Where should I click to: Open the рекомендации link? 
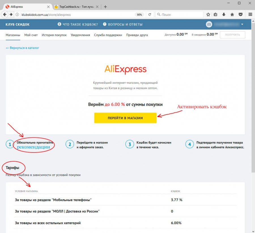click(33, 147)
